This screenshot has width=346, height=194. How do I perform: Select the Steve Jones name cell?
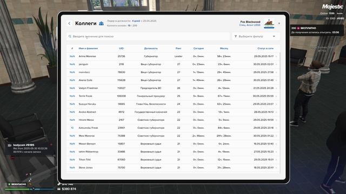(x=85, y=168)
